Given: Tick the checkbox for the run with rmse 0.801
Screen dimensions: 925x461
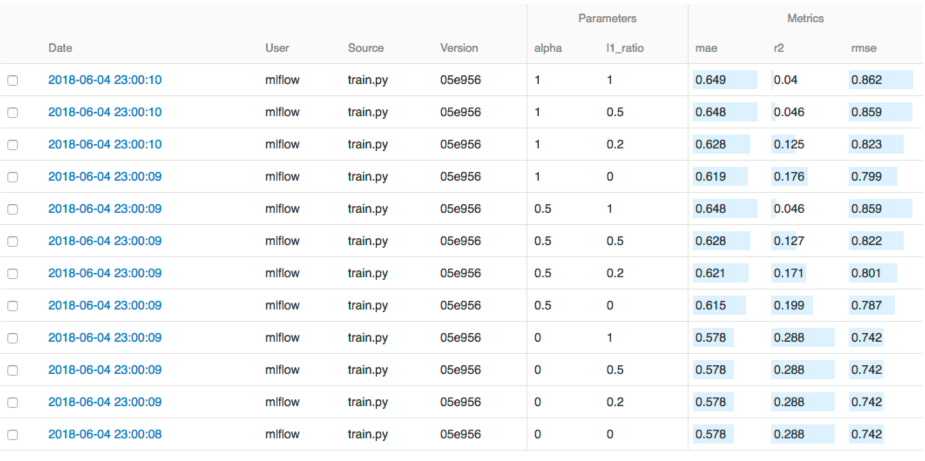Looking at the screenshot, I should [x=13, y=274].
